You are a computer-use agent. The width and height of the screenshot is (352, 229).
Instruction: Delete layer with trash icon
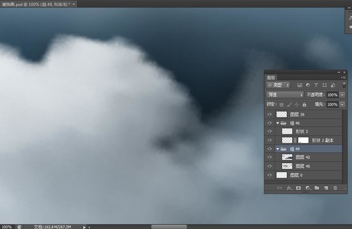tap(335, 188)
